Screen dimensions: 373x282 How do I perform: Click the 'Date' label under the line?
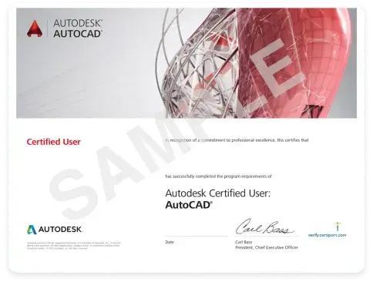point(170,242)
